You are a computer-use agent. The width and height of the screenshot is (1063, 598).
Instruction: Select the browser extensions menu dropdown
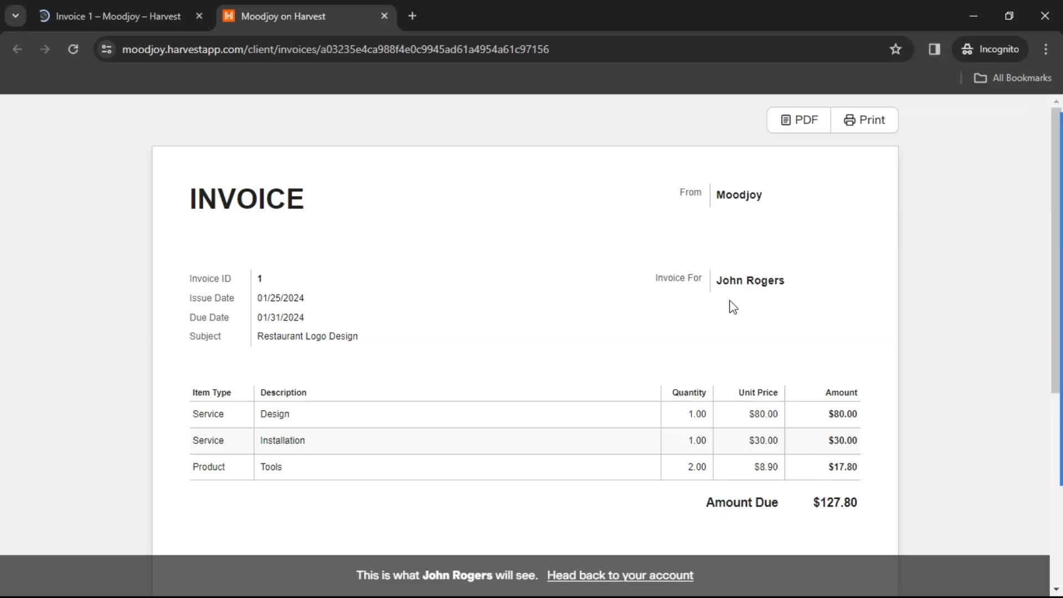click(935, 49)
